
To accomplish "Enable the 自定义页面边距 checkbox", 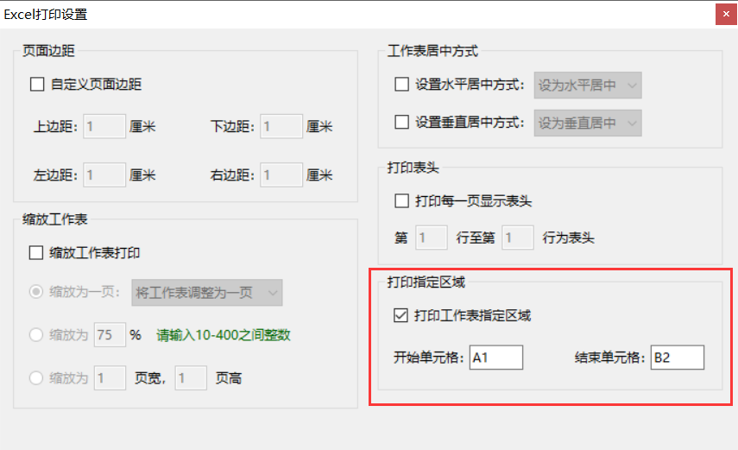I will pos(37,85).
